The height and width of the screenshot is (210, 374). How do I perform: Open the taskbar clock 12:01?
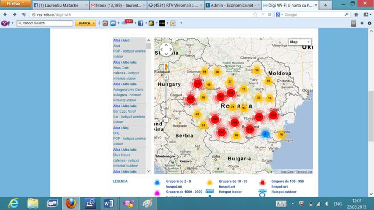[356, 201]
